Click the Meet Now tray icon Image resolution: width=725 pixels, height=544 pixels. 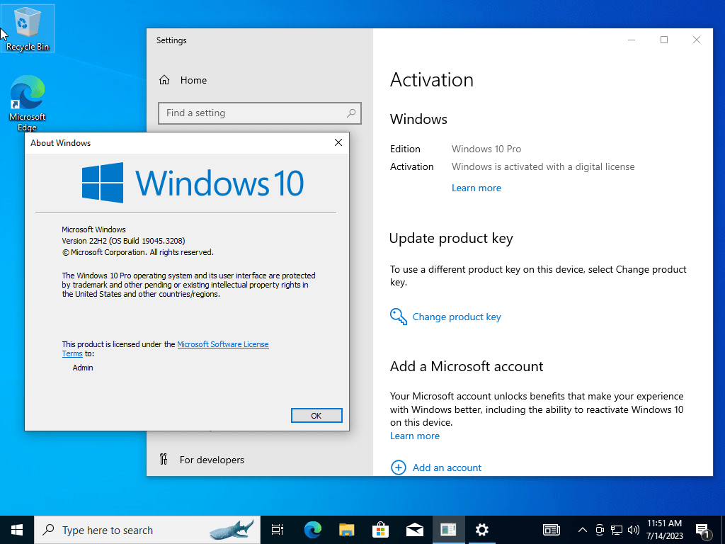click(600, 530)
